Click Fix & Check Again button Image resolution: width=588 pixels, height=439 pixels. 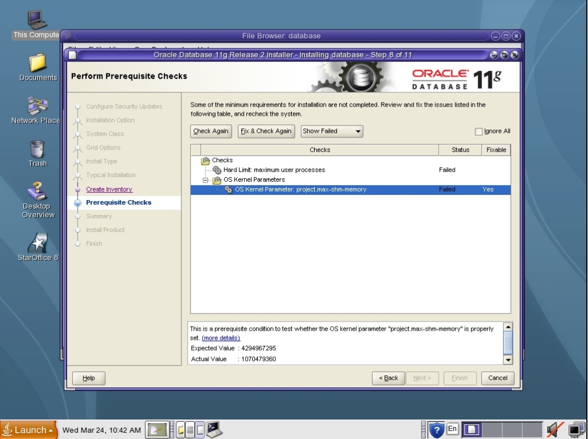coord(266,131)
